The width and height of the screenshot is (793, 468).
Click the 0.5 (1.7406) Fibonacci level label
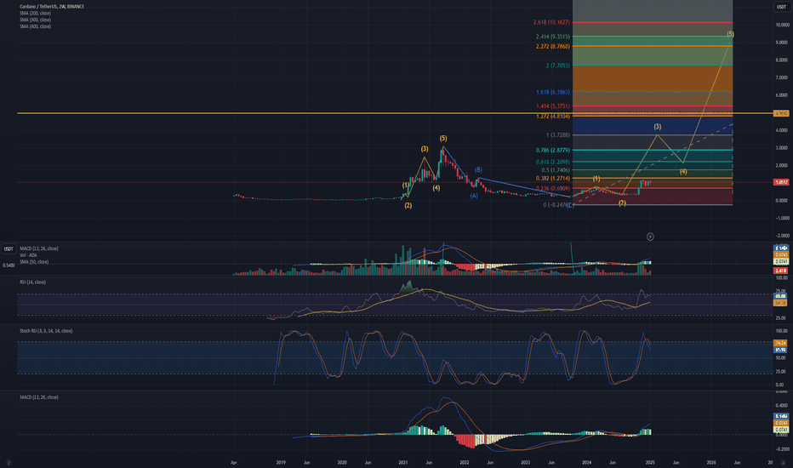[556, 170]
